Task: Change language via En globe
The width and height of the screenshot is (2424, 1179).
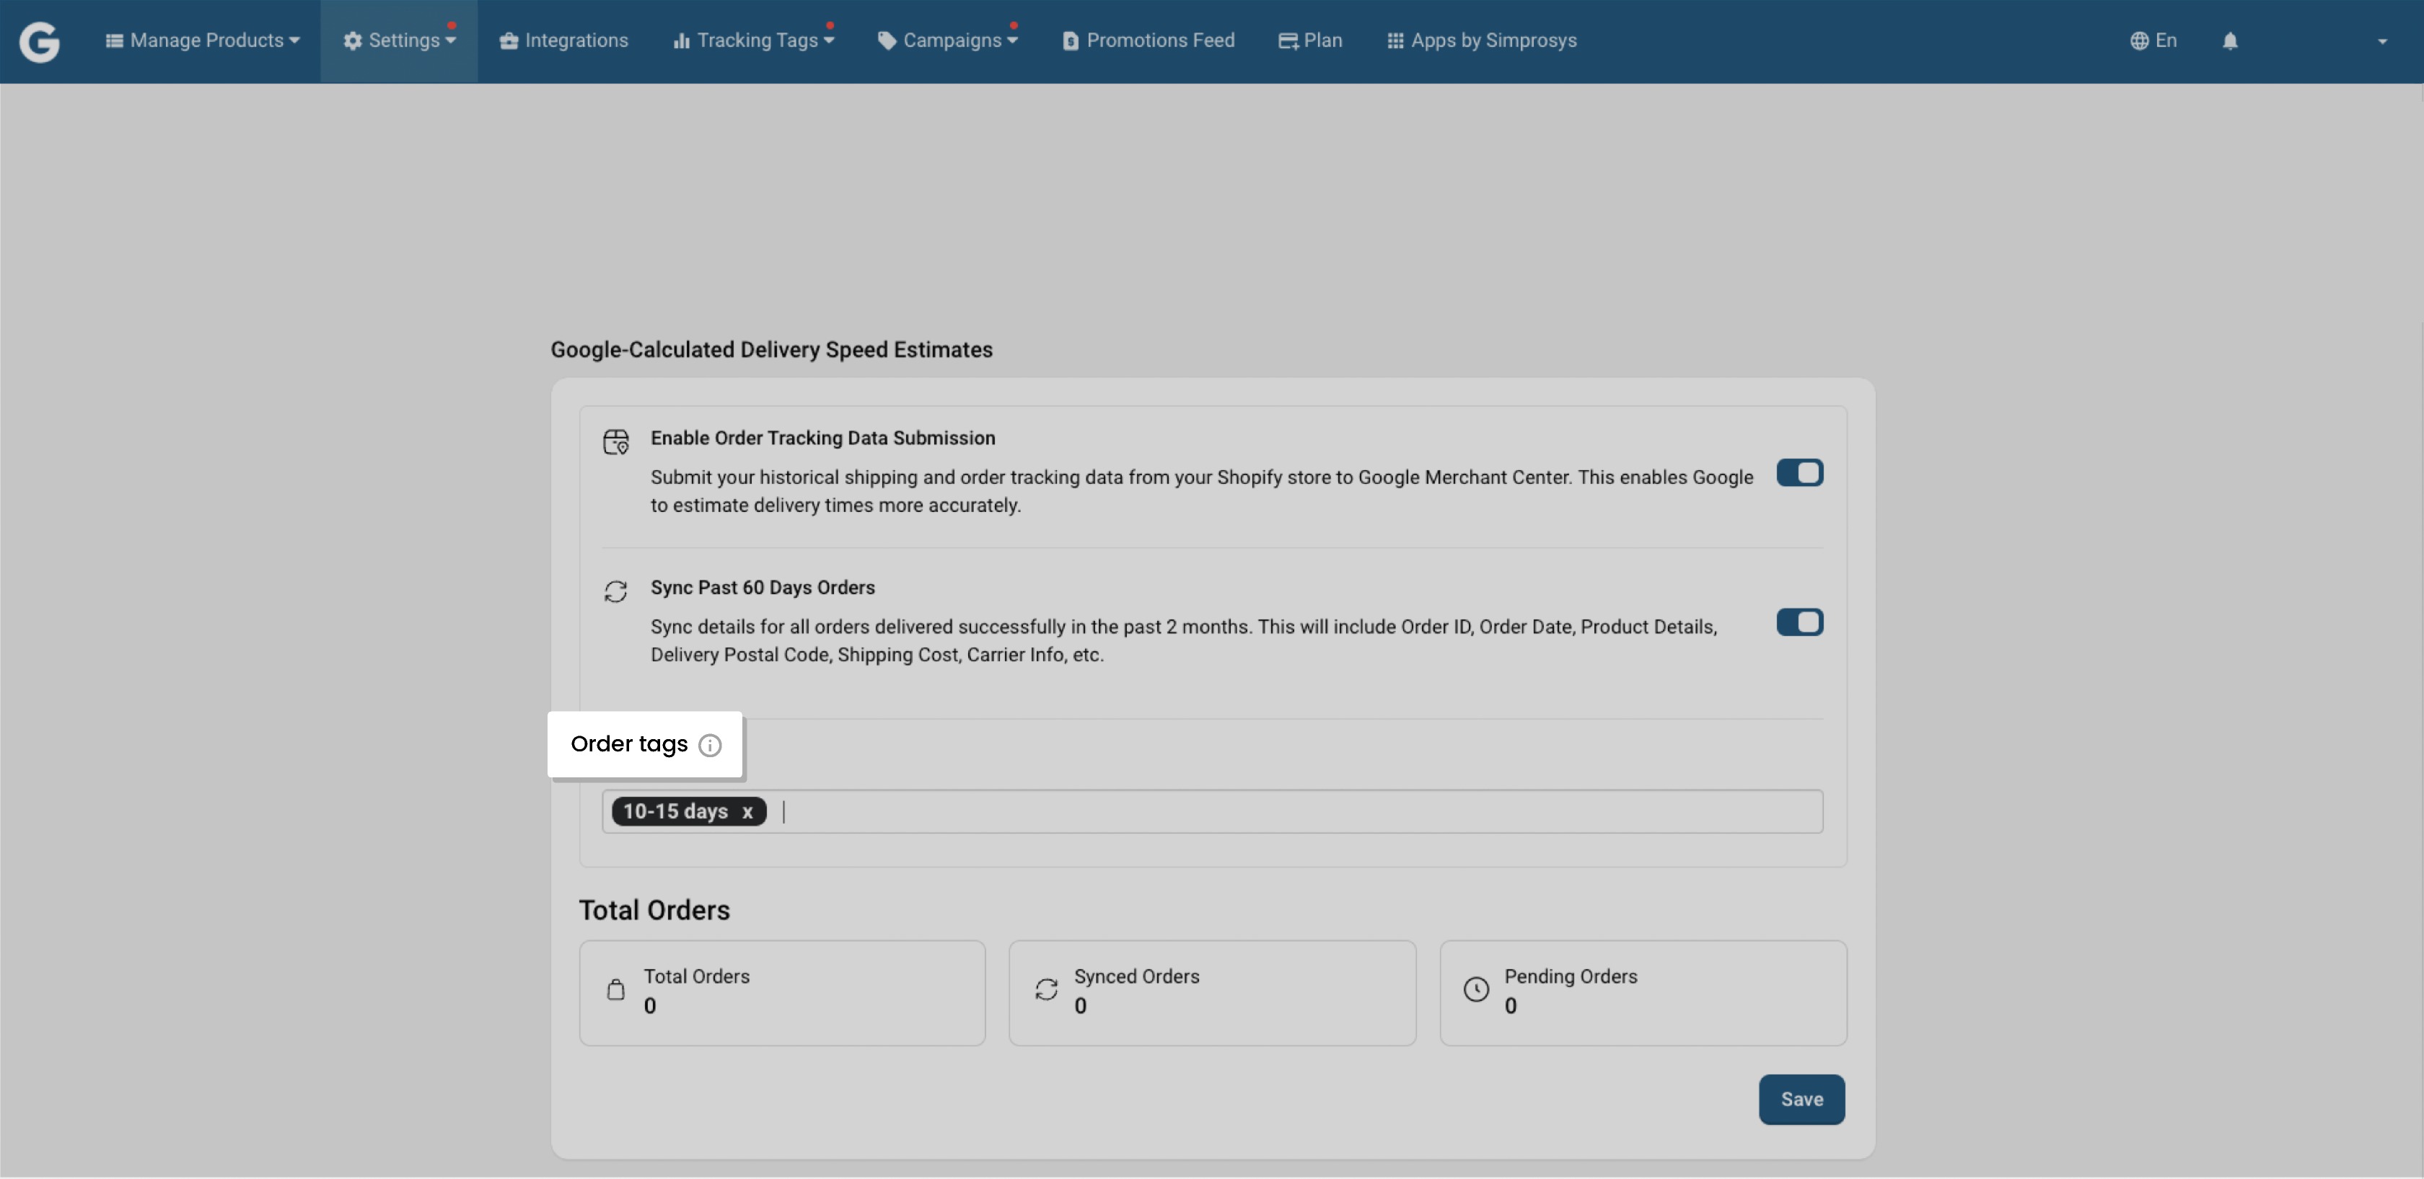Action: [x=2153, y=40]
